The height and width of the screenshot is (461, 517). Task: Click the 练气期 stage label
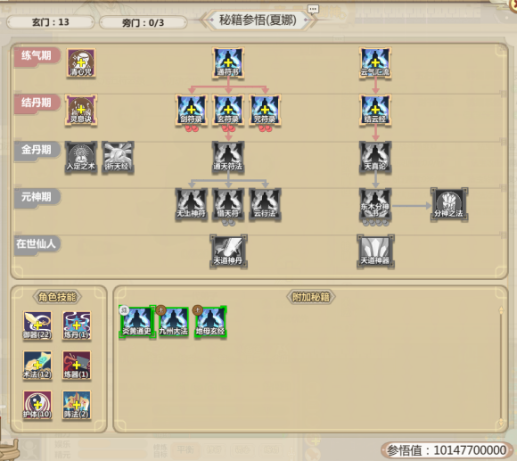click(37, 55)
